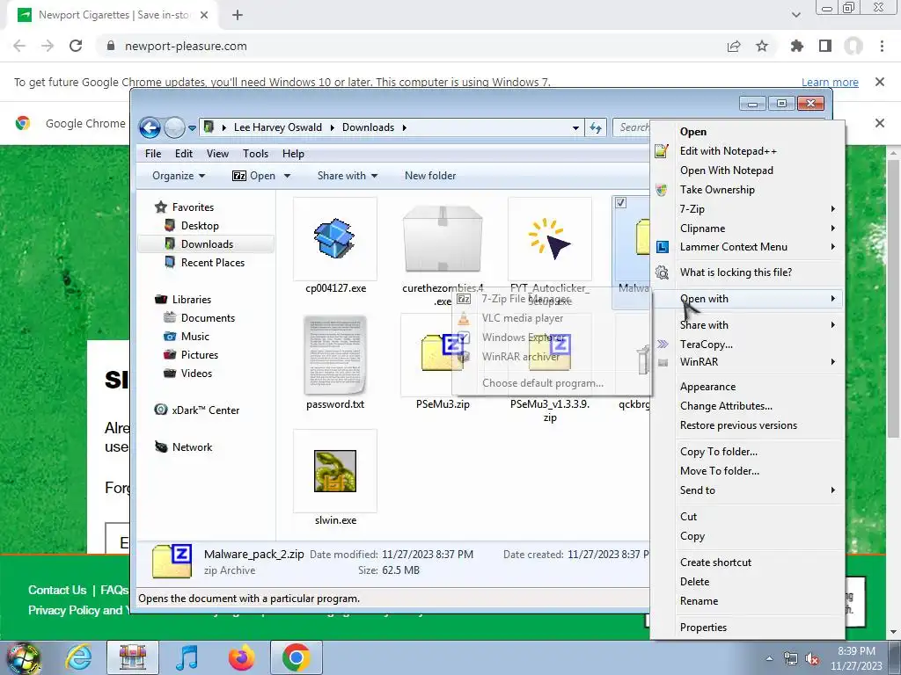
Task: Click Contact Us footer link
Action: 57,590
